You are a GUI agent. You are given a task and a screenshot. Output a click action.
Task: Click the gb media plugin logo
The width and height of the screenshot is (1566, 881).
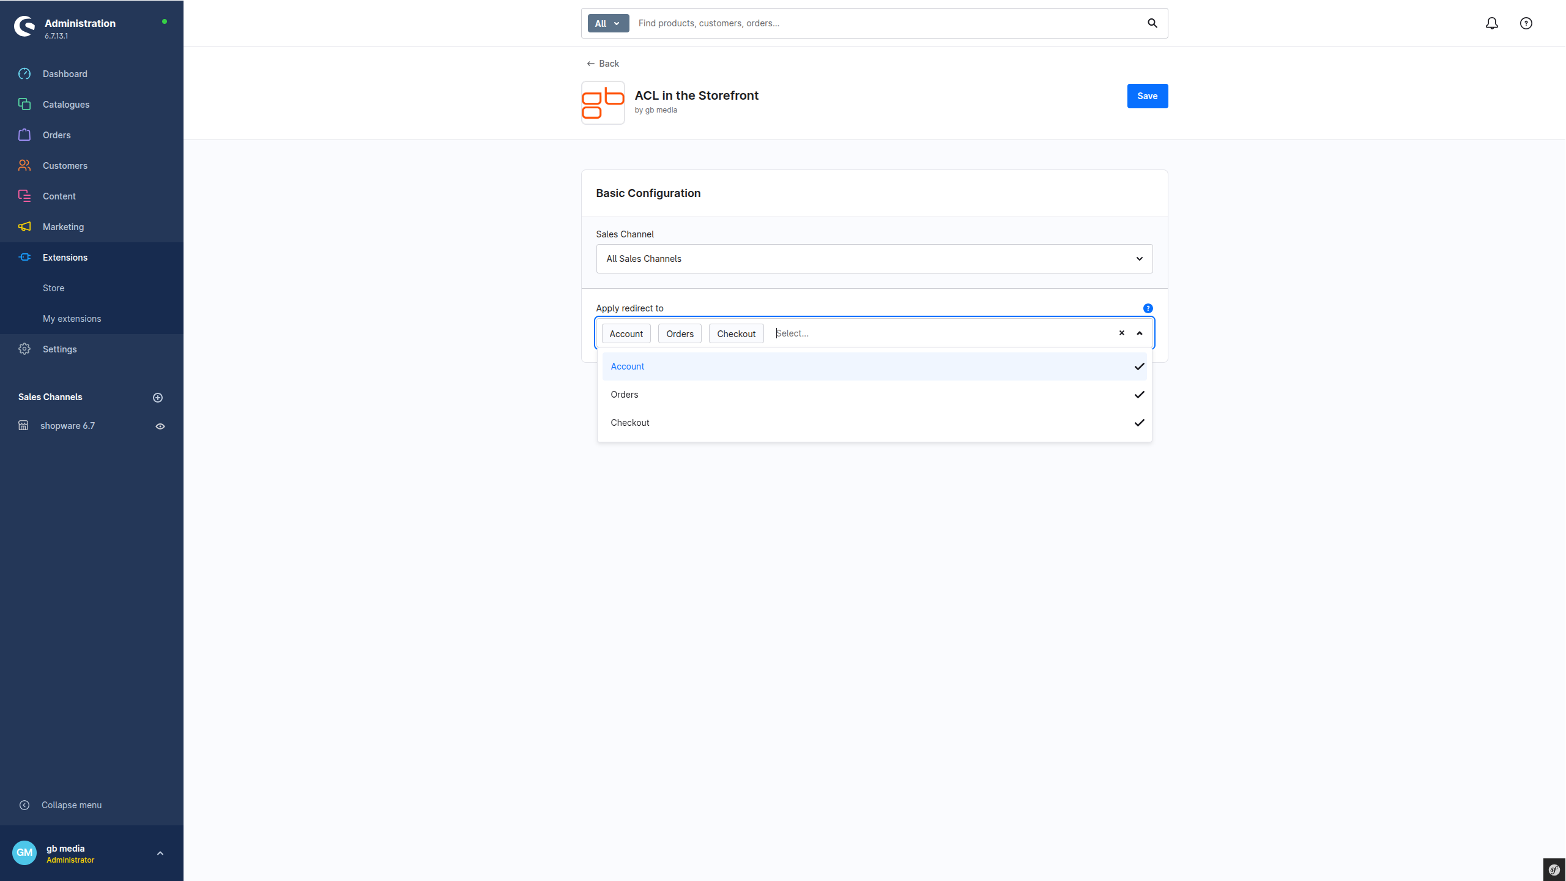[x=603, y=103]
